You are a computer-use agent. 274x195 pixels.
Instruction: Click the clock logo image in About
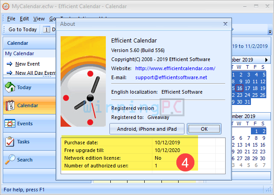pos(83,81)
